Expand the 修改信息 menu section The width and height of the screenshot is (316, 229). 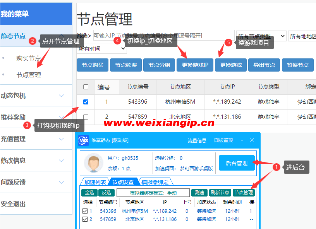tap(36, 161)
